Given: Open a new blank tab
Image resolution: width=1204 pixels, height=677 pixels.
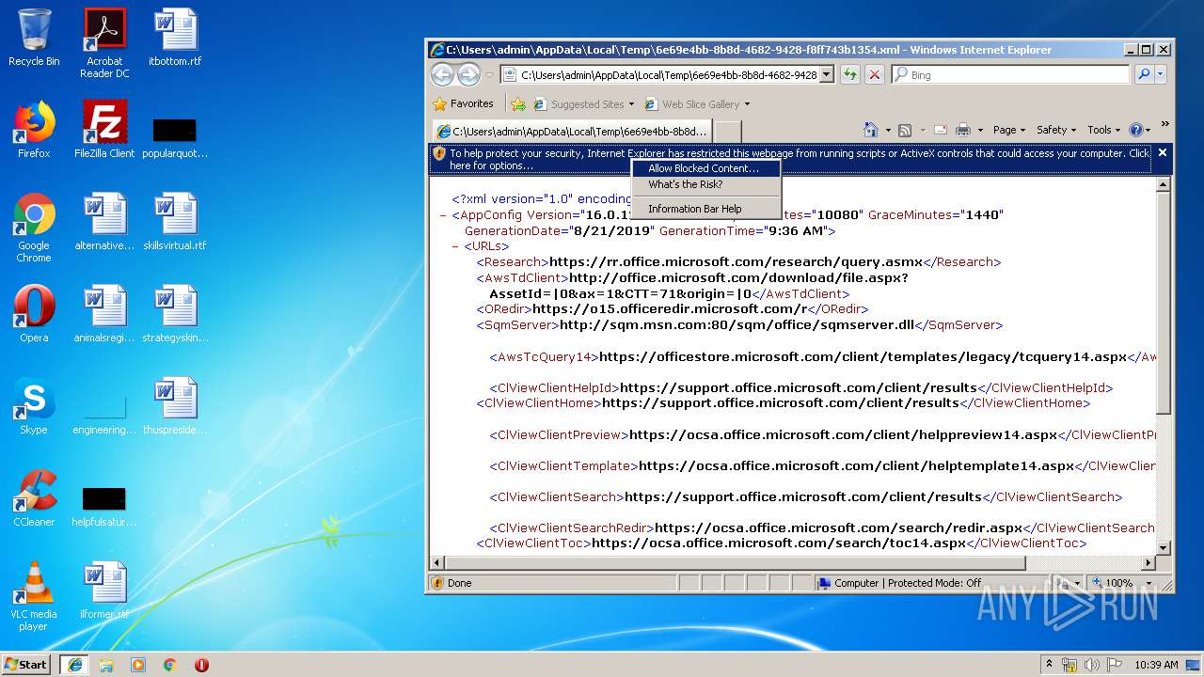Looking at the screenshot, I should coord(727,131).
